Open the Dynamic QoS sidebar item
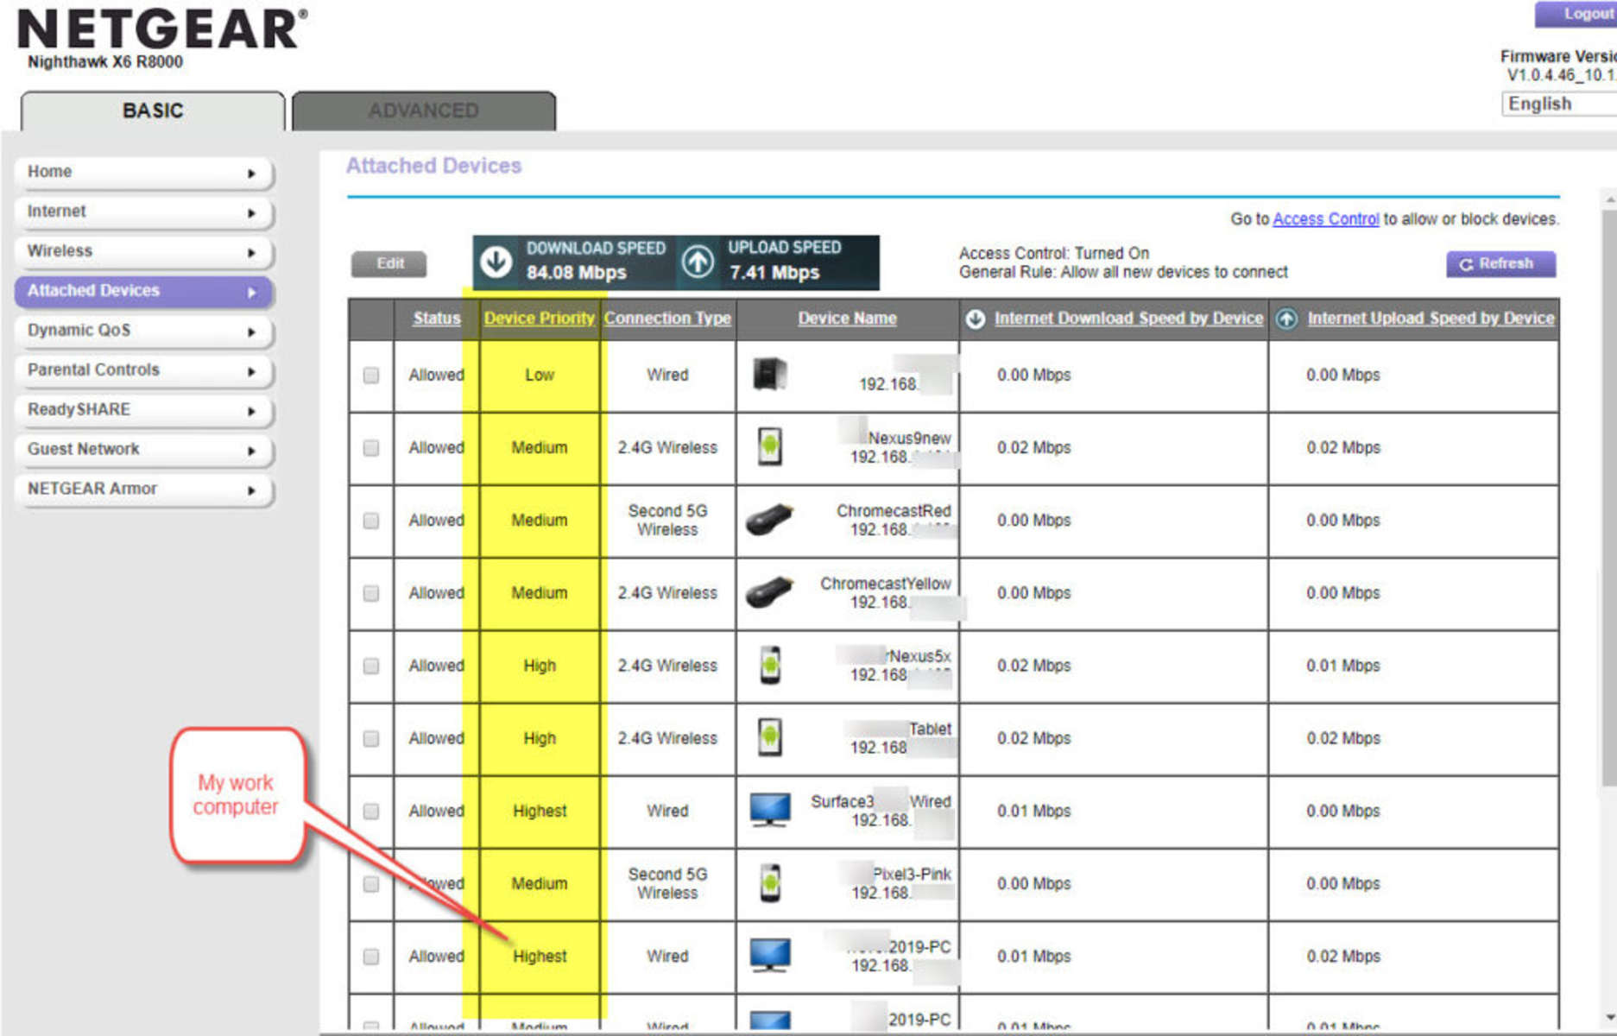1617x1036 pixels. click(143, 331)
